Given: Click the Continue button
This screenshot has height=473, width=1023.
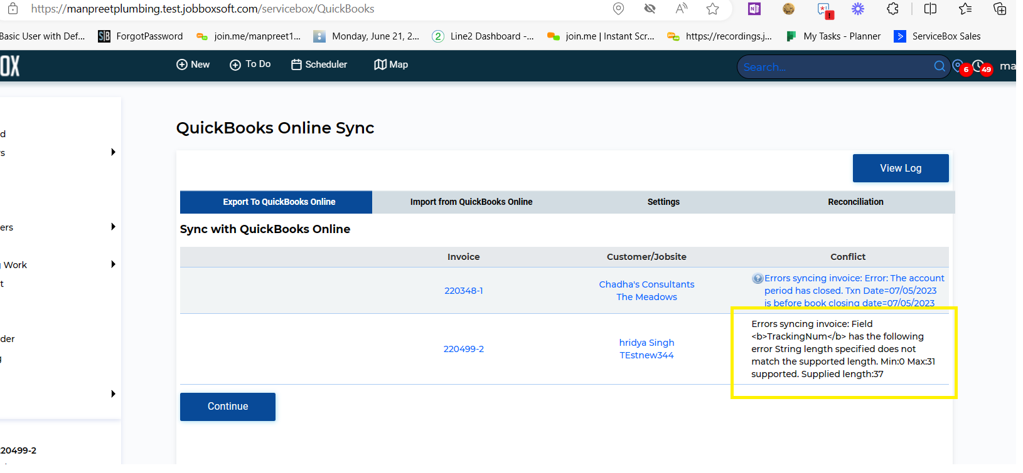Looking at the screenshot, I should click(x=228, y=407).
